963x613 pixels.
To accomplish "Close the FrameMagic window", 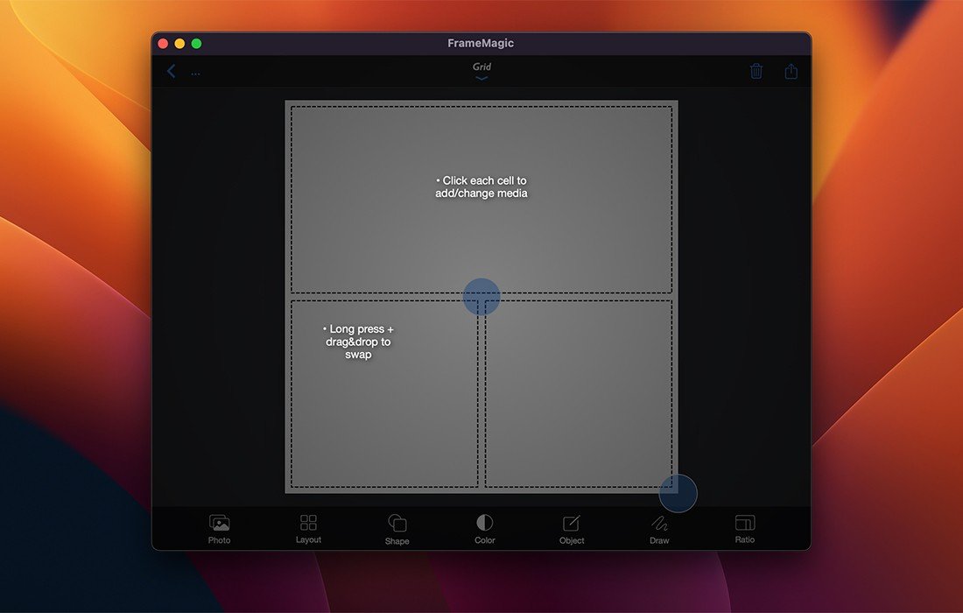I will point(163,44).
